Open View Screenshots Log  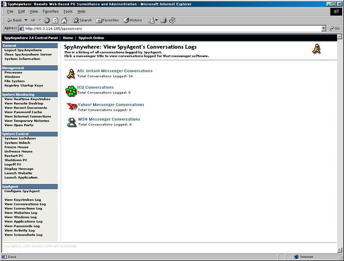click(x=23, y=235)
